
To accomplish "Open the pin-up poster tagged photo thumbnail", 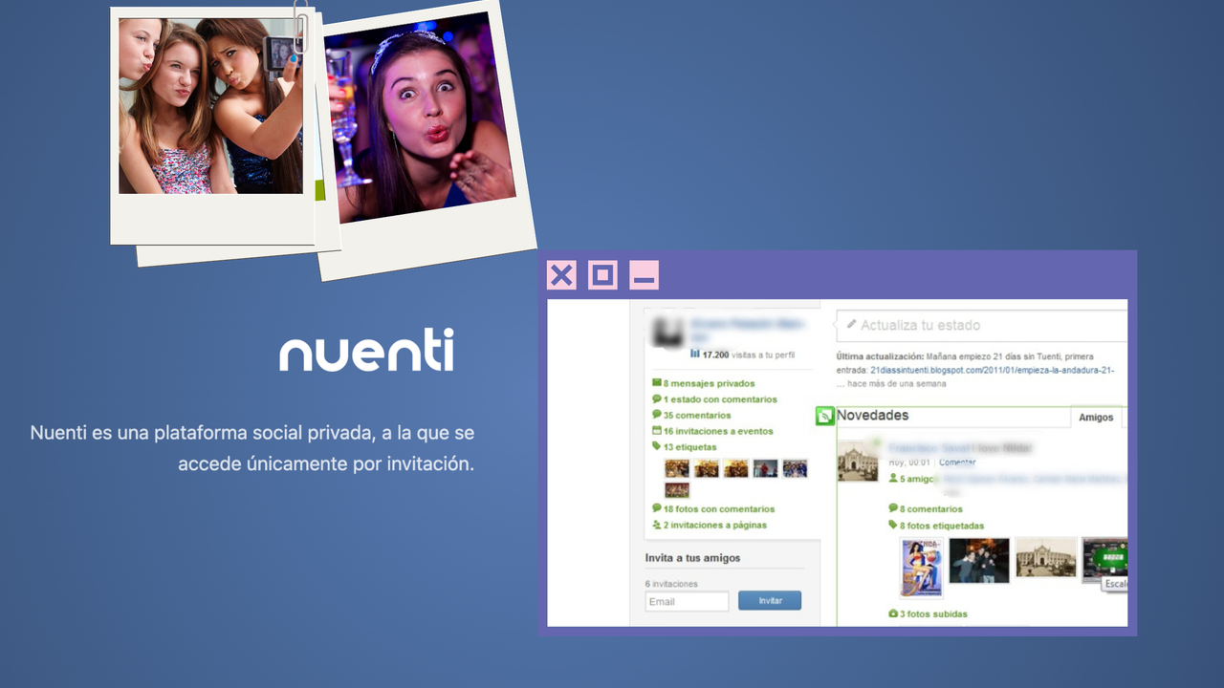I will click(921, 567).
